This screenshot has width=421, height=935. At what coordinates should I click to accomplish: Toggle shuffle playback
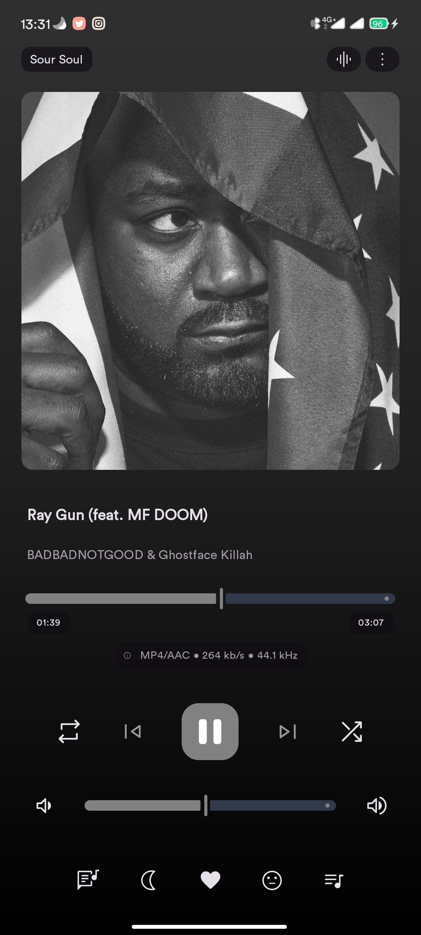click(x=352, y=731)
